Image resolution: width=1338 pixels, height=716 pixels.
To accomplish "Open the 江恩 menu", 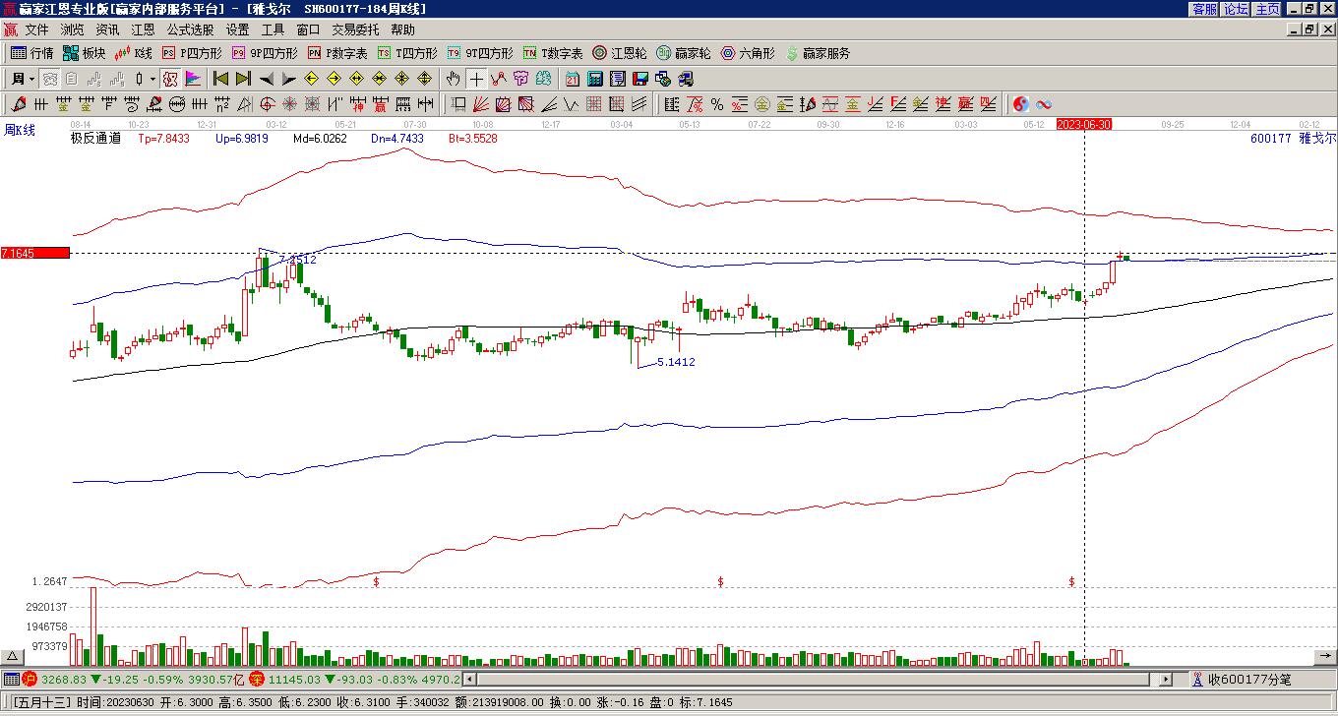I will tap(143, 30).
